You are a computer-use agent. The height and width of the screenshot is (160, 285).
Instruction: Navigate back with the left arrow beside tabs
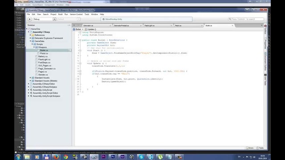point(74,25)
